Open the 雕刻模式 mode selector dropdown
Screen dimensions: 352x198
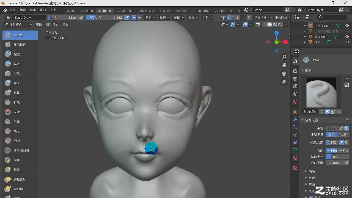coord(18,24)
